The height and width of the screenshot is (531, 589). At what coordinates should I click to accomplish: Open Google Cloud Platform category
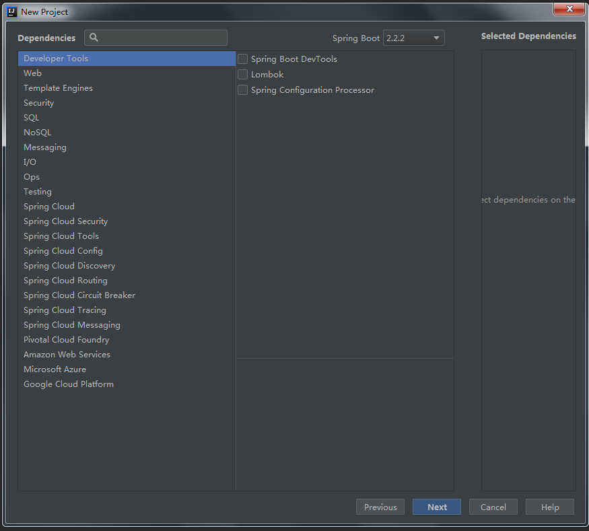[127, 384]
